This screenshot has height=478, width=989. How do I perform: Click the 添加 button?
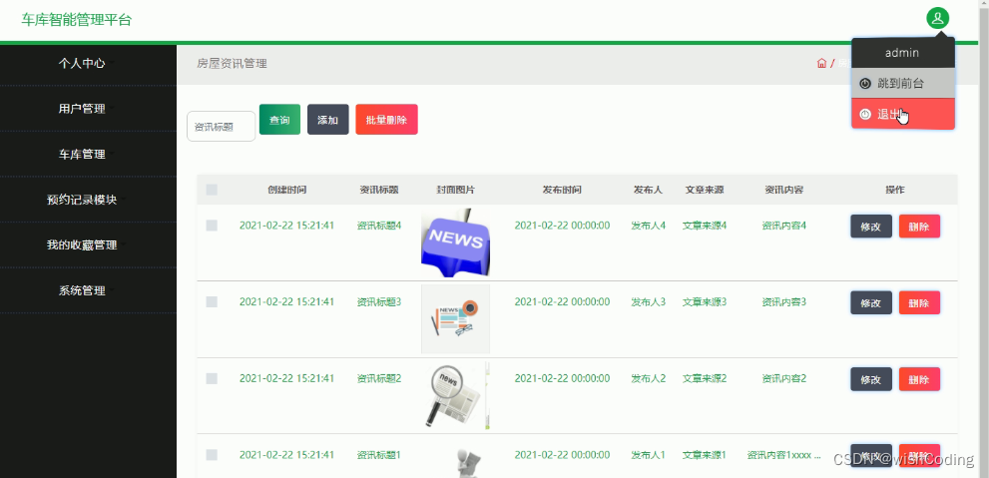(328, 119)
